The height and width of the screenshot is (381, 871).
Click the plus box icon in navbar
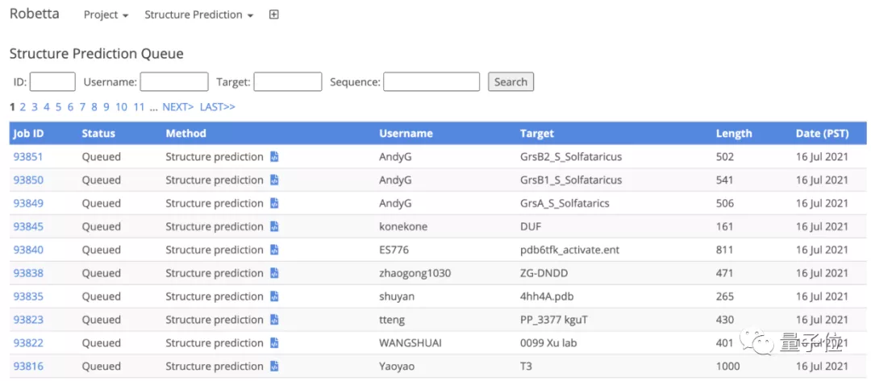(x=273, y=14)
